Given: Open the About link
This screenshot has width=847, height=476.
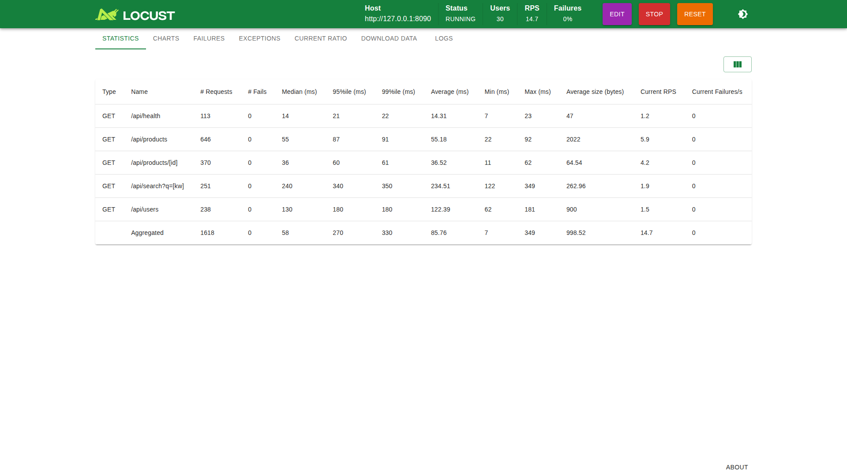Looking at the screenshot, I should pyautogui.click(x=737, y=467).
